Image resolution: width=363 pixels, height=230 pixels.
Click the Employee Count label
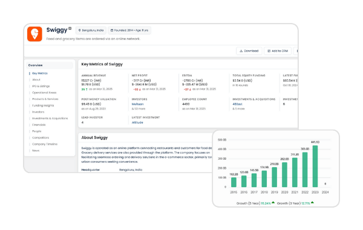(194, 99)
